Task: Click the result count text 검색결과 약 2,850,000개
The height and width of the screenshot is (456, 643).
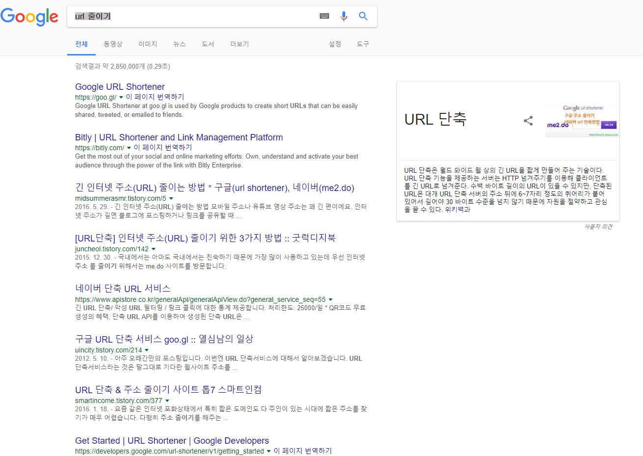Action: coord(123,66)
